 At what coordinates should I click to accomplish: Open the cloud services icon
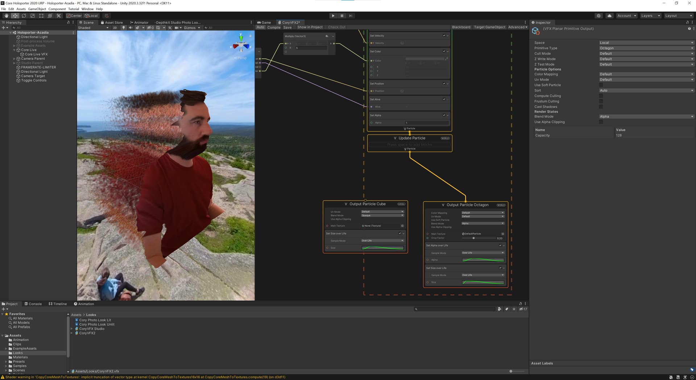point(609,16)
